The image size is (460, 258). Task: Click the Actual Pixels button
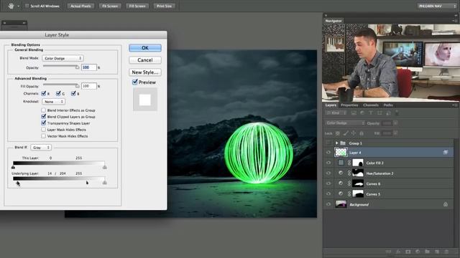point(80,6)
